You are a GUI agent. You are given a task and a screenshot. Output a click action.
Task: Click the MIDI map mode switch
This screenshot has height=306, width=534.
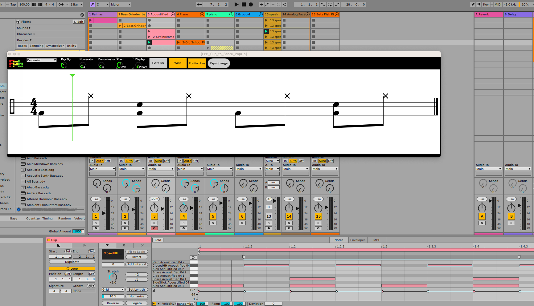(498, 4)
